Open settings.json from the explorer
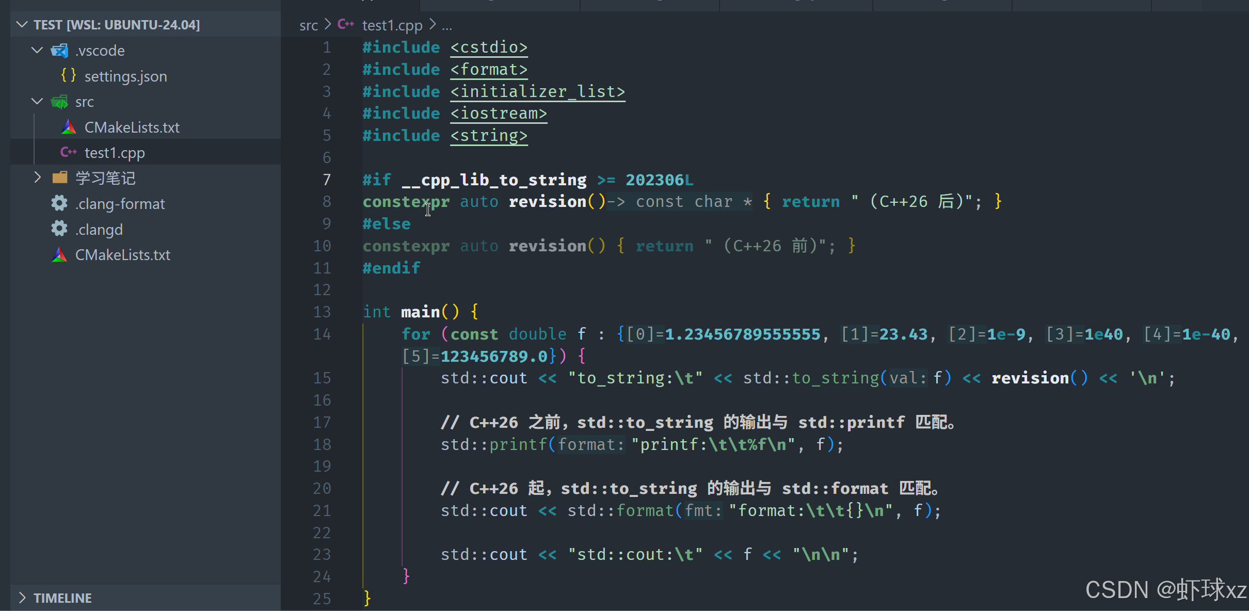Image resolution: width=1249 pixels, height=611 pixels. click(x=125, y=76)
